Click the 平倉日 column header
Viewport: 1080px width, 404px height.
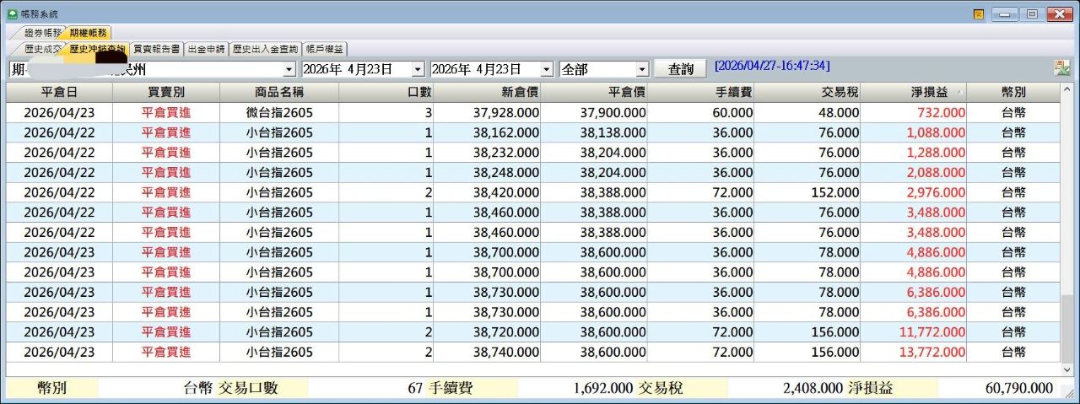coord(59,92)
